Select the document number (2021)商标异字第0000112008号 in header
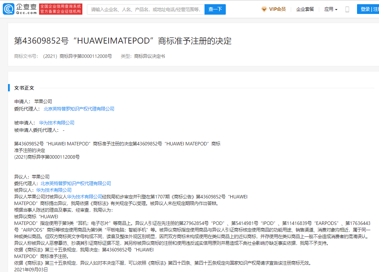This screenshot has width=379, height=272. coord(77,56)
